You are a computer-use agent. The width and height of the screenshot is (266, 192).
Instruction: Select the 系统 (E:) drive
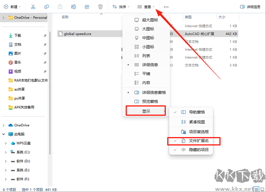(x=20, y=170)
